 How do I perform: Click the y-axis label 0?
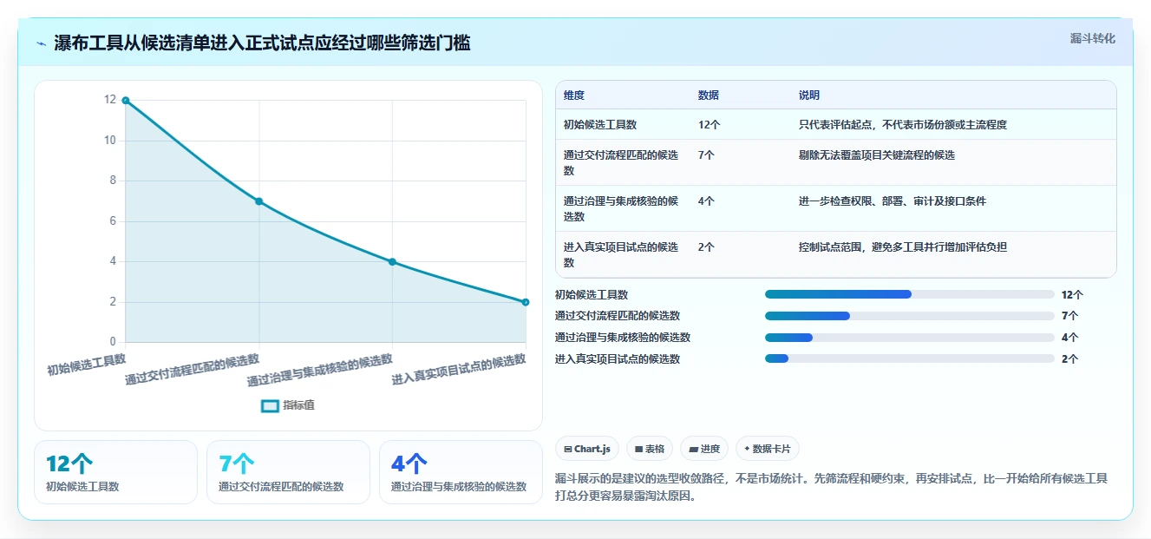(113, 342)
